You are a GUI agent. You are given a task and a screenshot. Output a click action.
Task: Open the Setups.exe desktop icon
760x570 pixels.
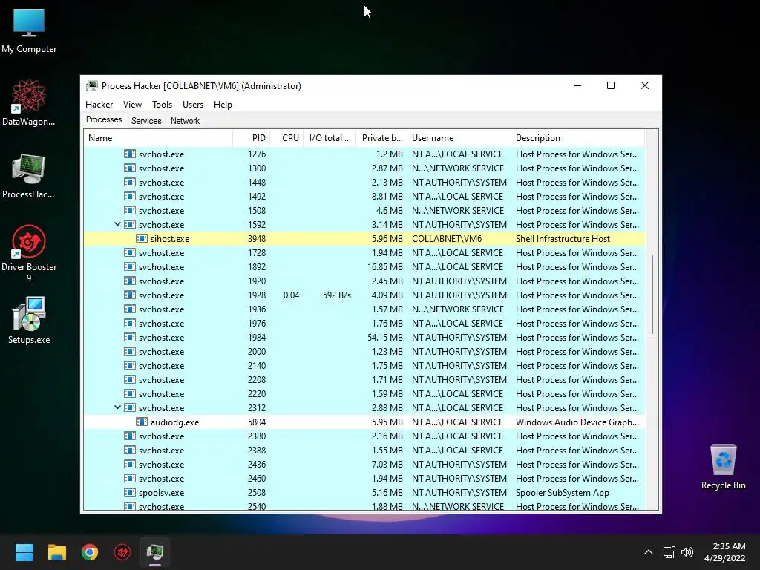[29, 320]
